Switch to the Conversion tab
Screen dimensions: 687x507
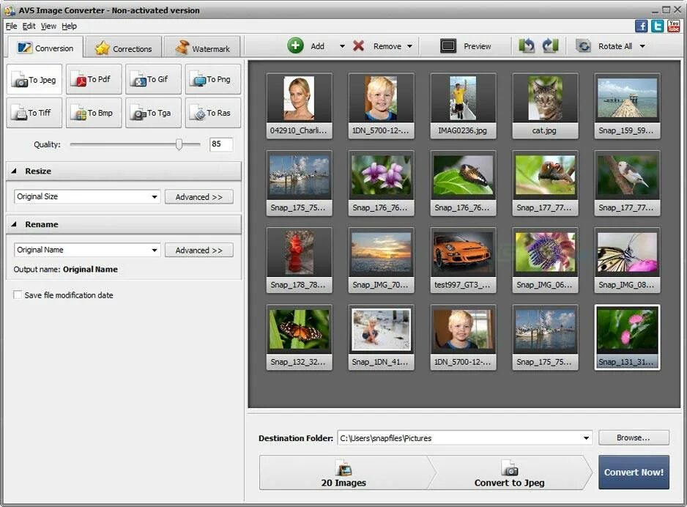click(x=45, y=48)
